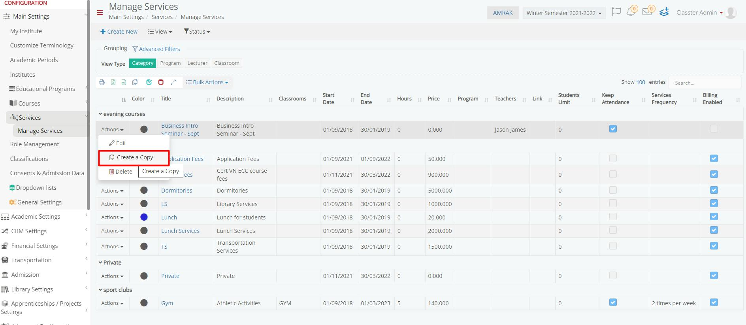This screenshot has height=325, width=746.
Task: Export services list to Excel
Action: (113, 82)
